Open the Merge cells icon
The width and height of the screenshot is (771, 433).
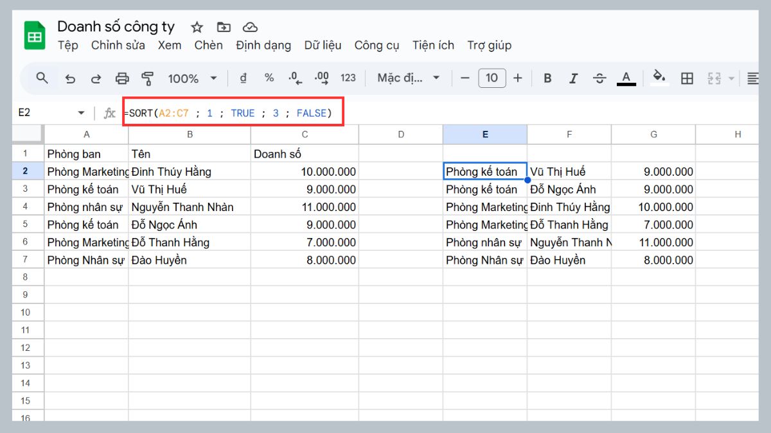tap(714, 78)
